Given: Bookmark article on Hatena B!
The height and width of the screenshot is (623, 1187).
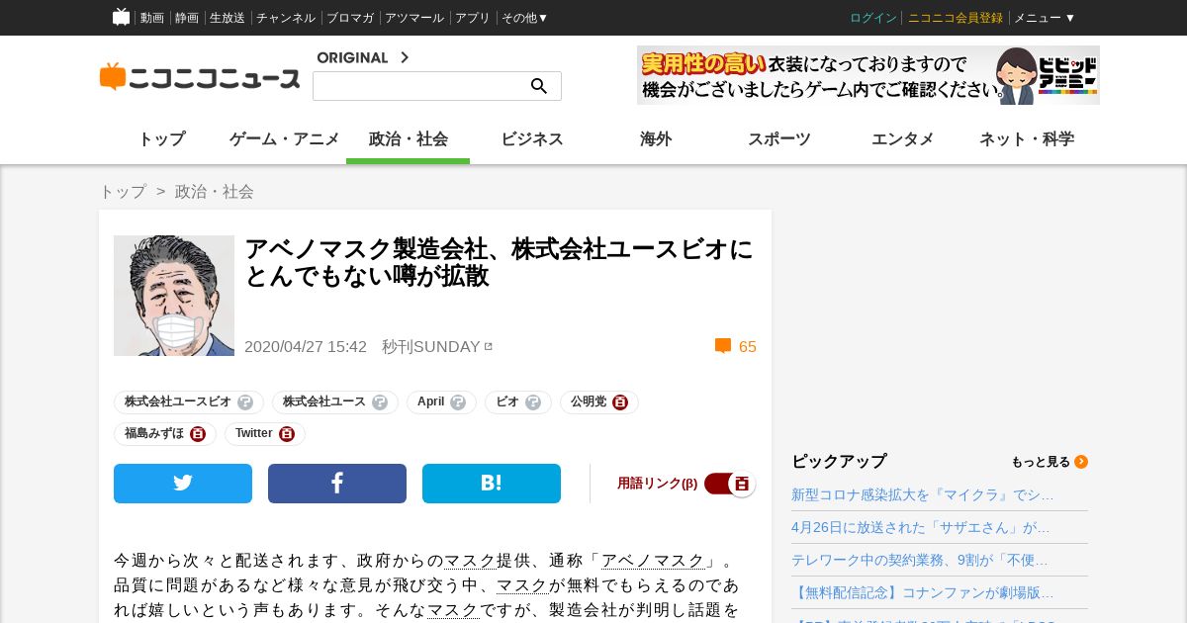Looking at the screenshot, I should [x=492, y=484].
